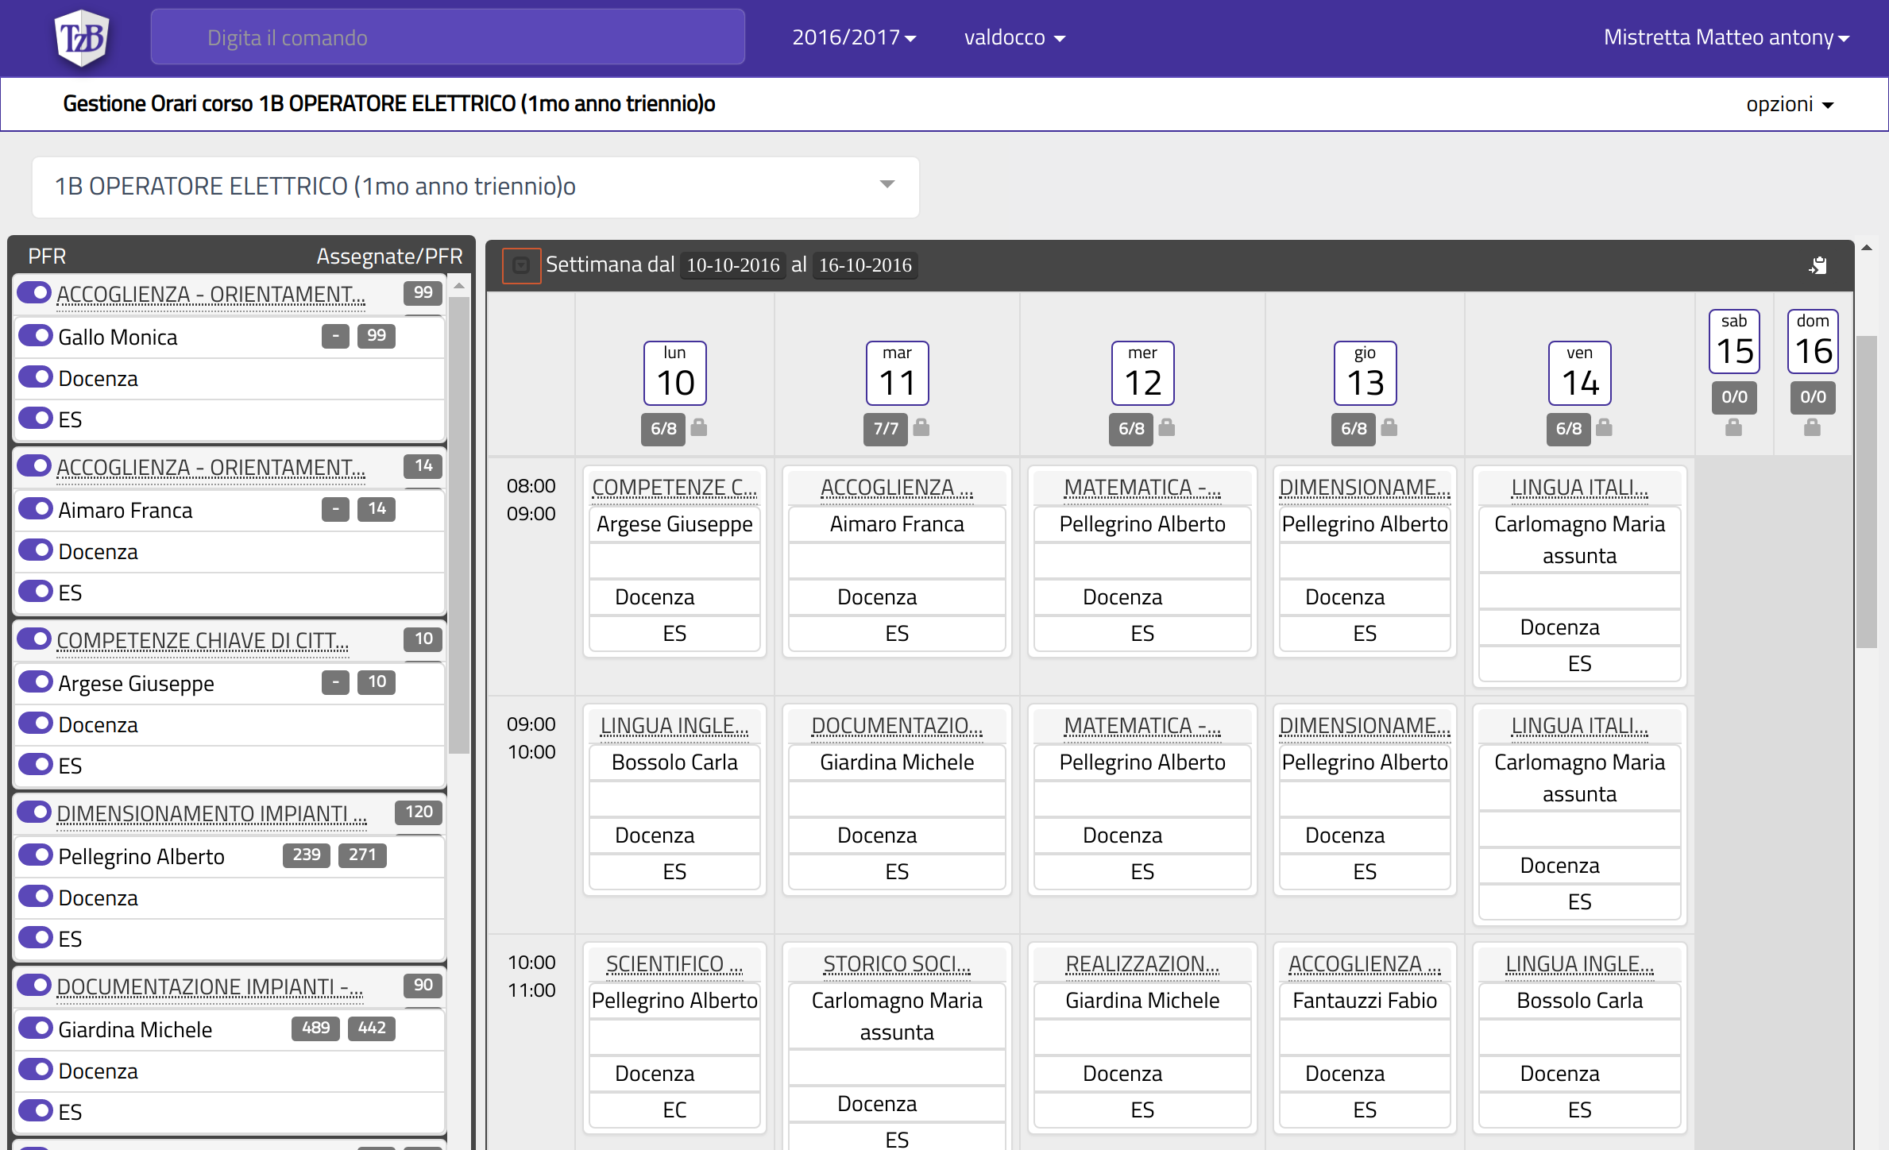Screen dimensions: 1889x1150
Task: Click the lock icon under dom 16
Action: pos(1812,429)
